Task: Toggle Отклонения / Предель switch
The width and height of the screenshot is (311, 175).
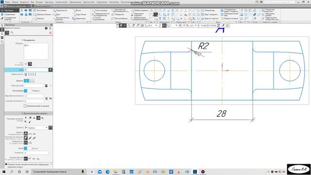Action: tap(28, 91)
